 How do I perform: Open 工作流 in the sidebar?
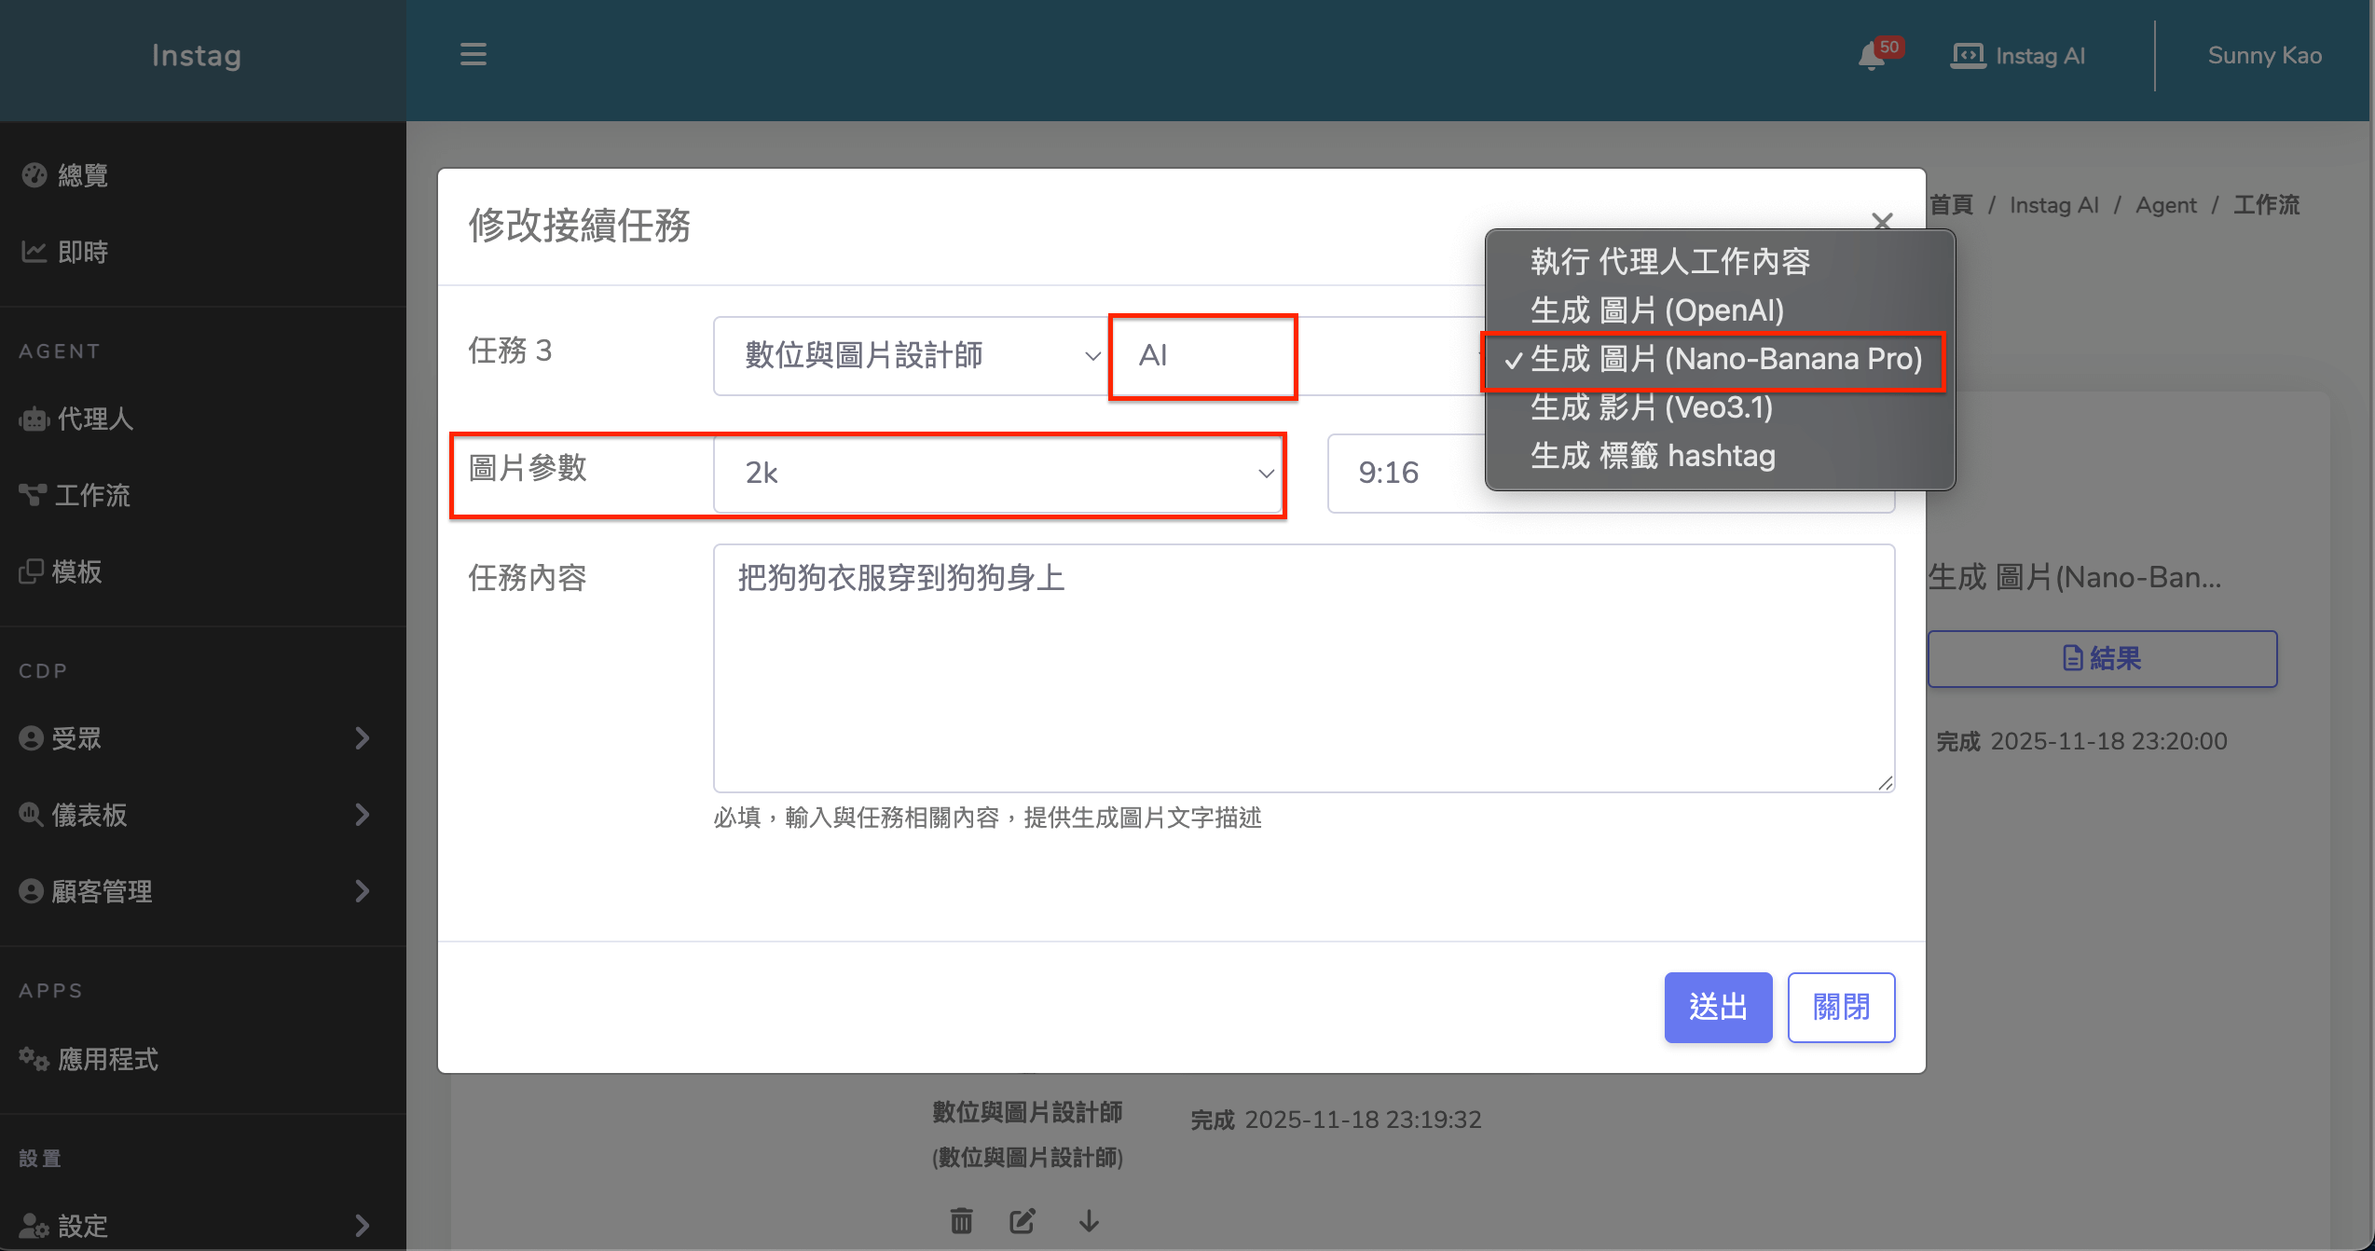tap(91, 495)
